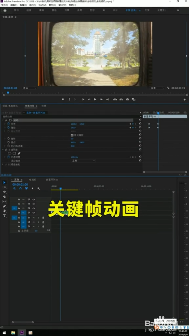The image size is (189, 336).
Task: Click the Position X value 1139.0
Action: [74, 124]
